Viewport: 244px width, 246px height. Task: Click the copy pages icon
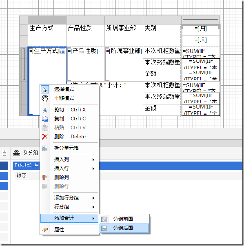pos(45,119)
